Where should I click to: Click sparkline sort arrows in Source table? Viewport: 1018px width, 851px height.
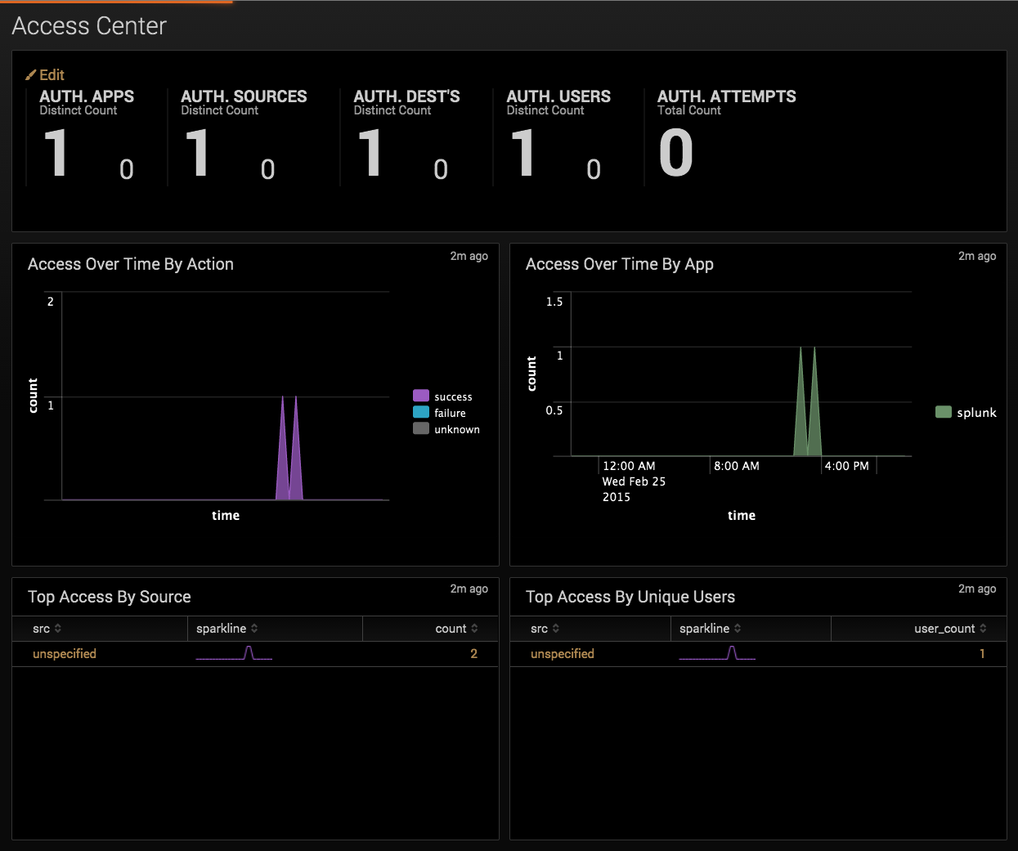254,629
